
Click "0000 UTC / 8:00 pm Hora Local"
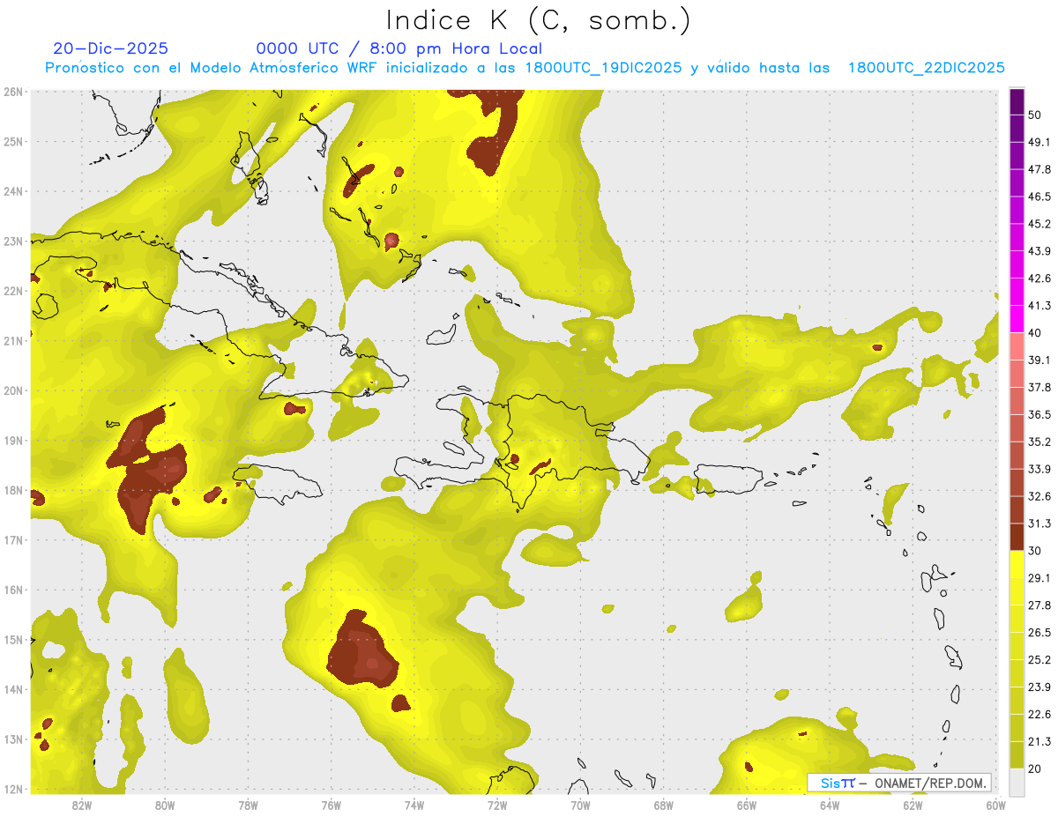399,49
